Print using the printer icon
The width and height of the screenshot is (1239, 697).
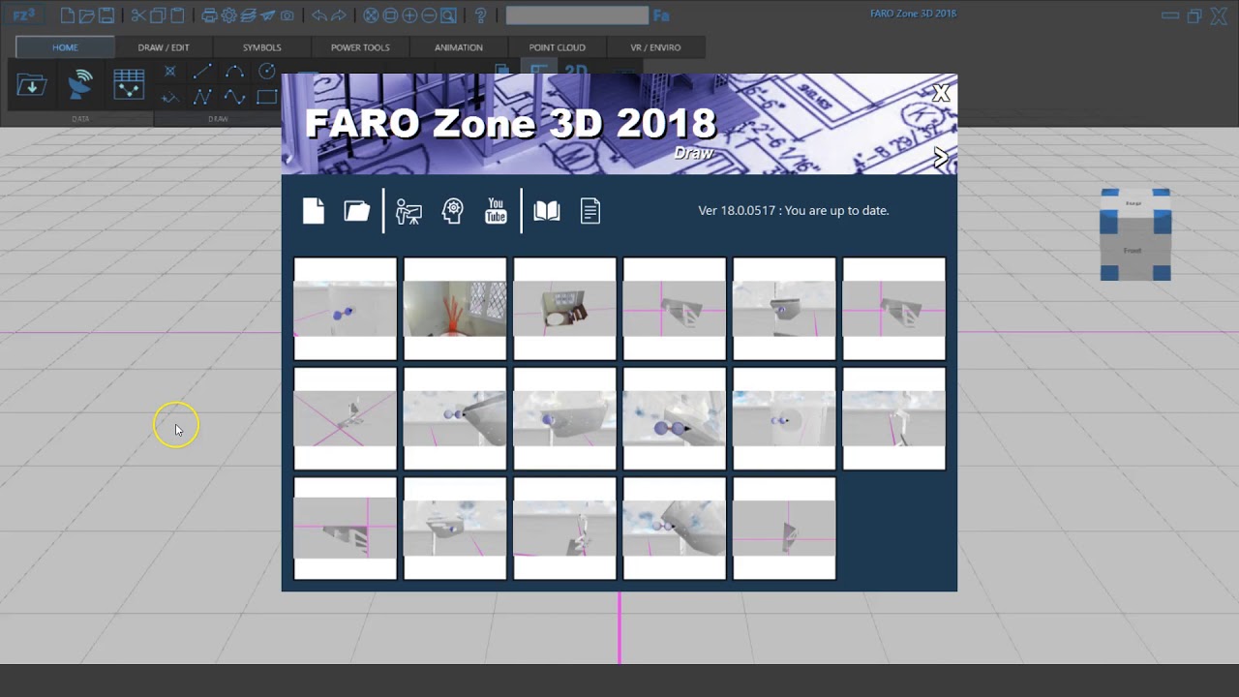209,15
